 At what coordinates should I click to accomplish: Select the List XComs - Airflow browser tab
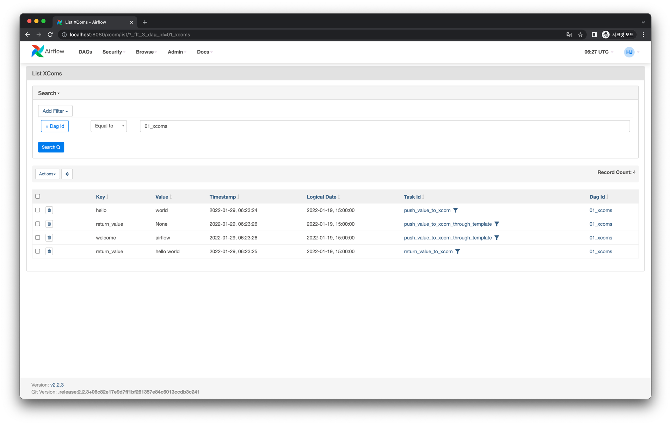(x=94, y=22)
